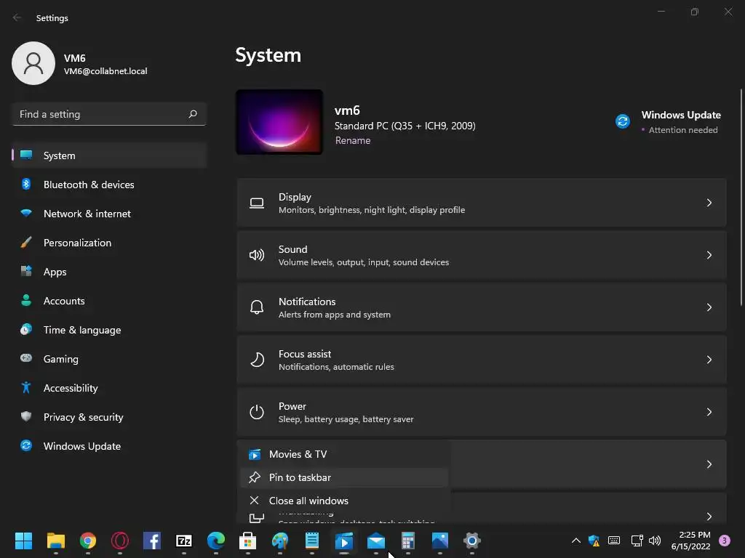The image size is (745, 558).
Task: Click the Notifications bell icon
Action: point(257,307)
